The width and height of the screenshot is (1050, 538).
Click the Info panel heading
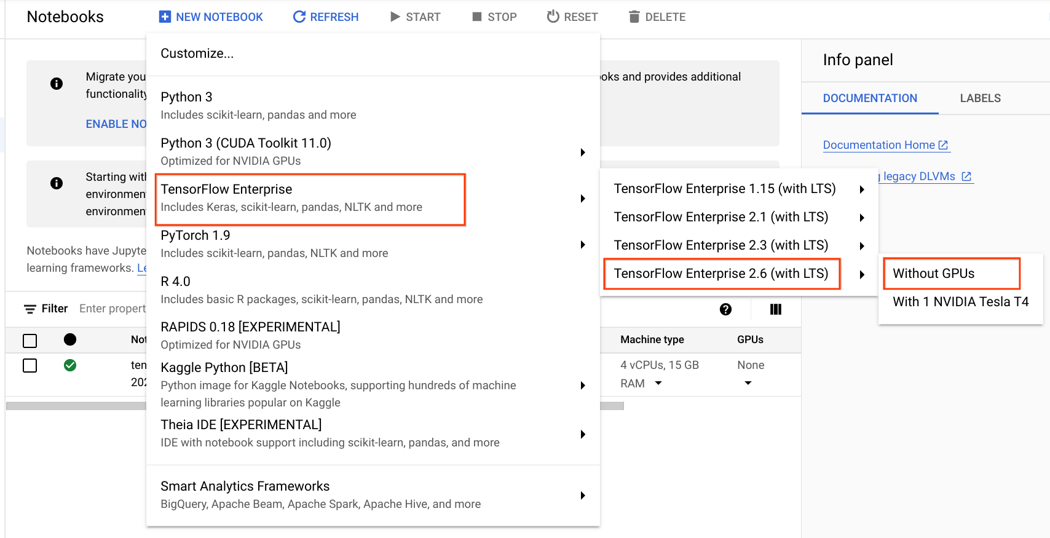tap(858, 60)
